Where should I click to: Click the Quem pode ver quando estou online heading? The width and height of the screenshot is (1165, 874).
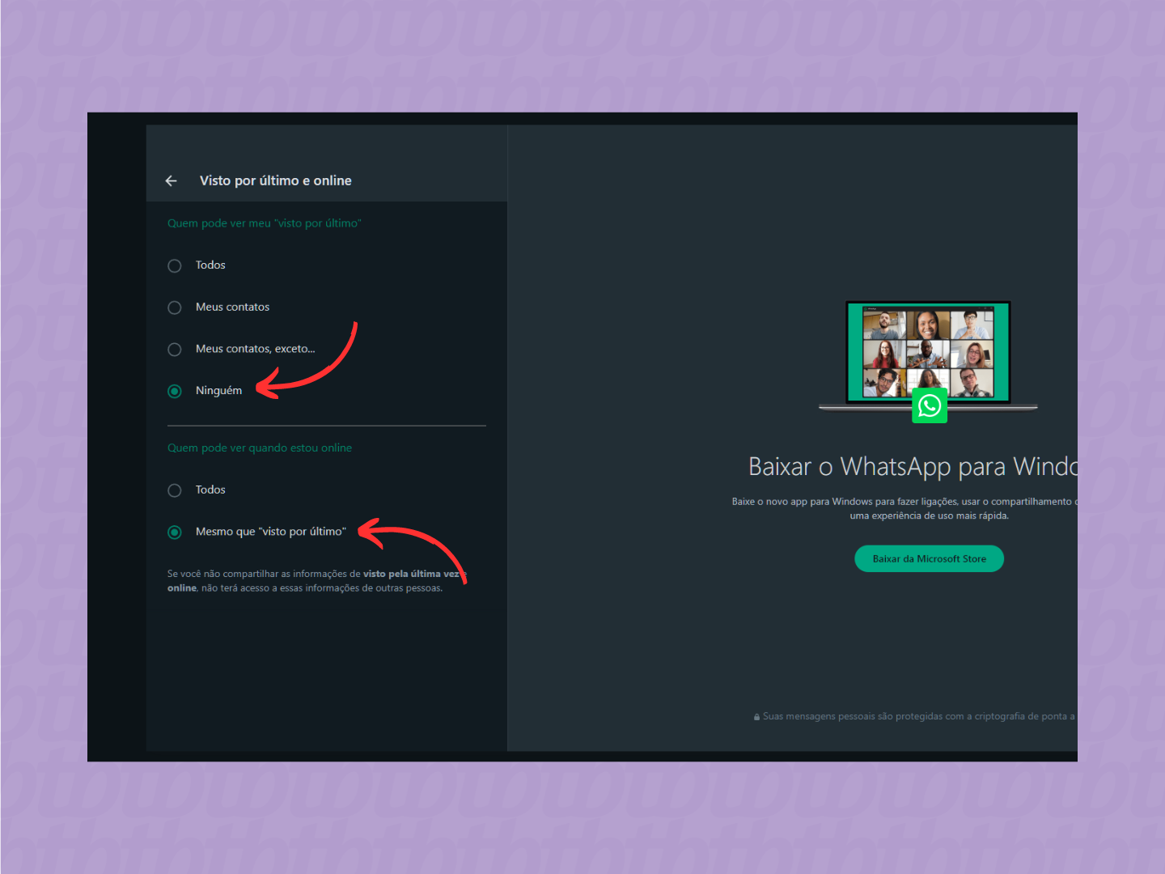[x=260, y=448]
